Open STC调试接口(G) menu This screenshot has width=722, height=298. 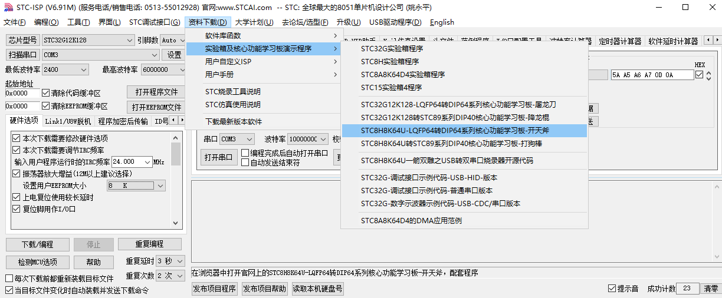[x=155, y=22]
